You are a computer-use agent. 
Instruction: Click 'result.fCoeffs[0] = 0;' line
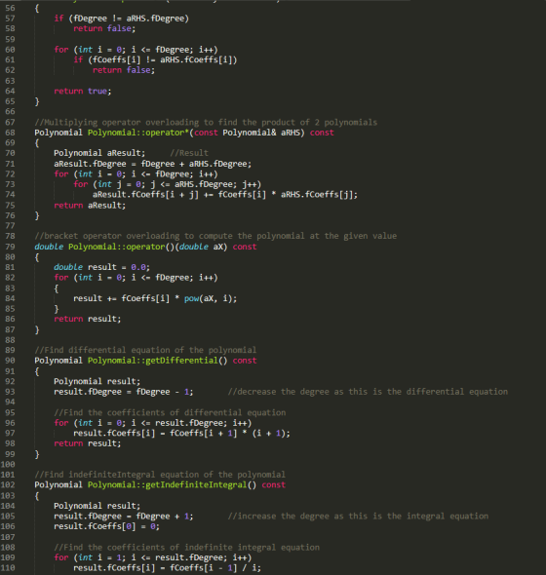107,526
